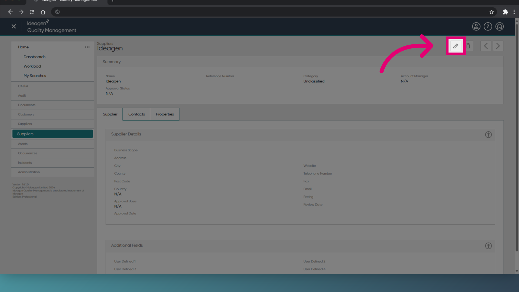Image resolution: width=519 pixels, height=292 pixels.
Task: Click the Unclassified category value
Action: click(x=314, y=81)
